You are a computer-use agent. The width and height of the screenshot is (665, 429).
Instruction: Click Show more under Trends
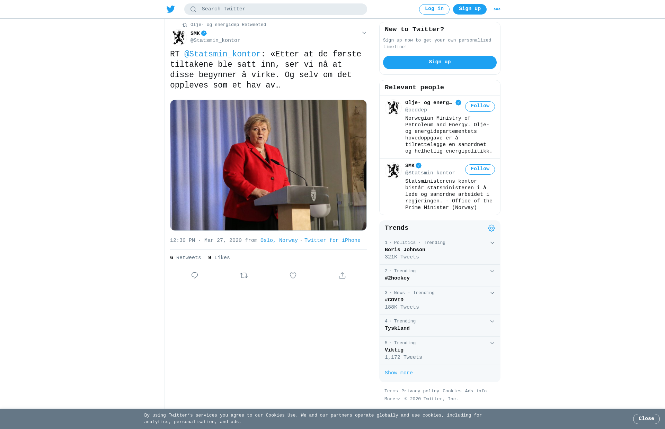click(x=399, y=373)
